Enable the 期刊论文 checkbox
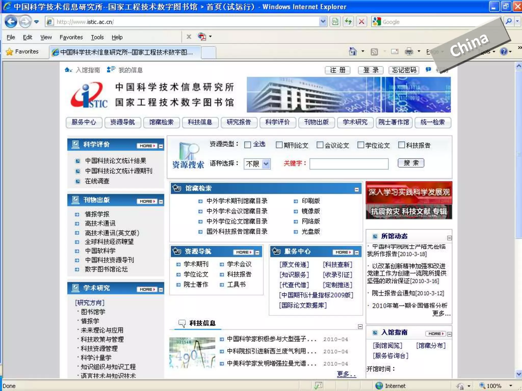 [x=279, y=145]
